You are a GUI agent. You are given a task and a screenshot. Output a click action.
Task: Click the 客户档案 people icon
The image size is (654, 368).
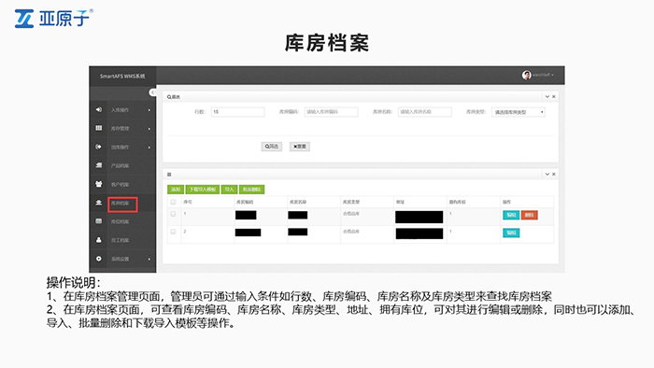[x=99, y=184]
